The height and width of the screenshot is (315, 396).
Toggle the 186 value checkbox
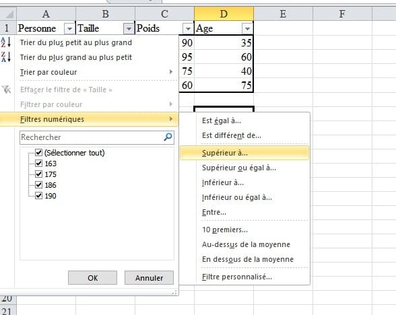pyautogui.click(x=38, y=184)
